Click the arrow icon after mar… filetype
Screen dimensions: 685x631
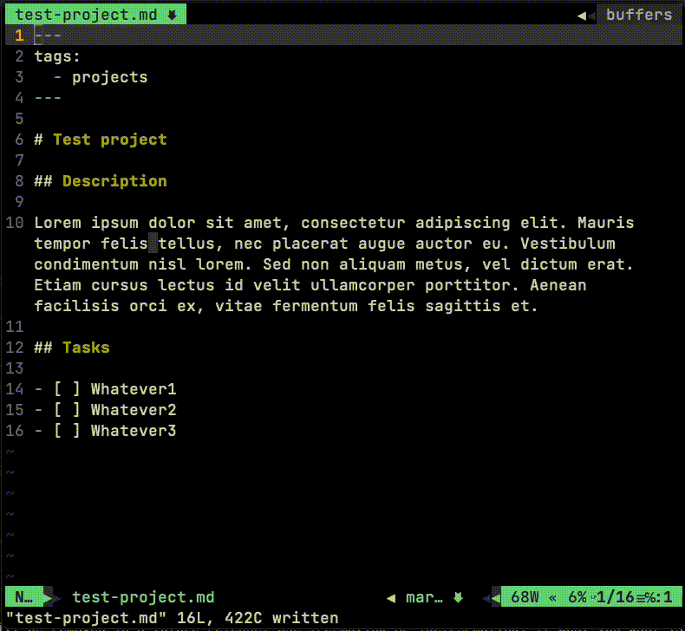click(458, 597)
